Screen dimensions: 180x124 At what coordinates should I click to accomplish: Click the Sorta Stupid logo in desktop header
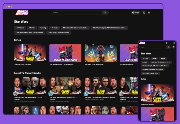(x=22, y=12)
